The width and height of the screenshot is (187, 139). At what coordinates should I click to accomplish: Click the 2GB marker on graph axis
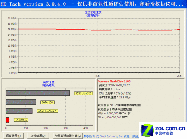click(179, 76)
